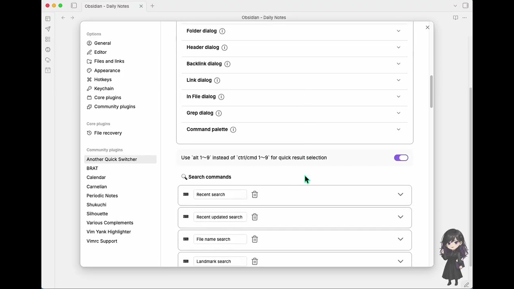Click the pencil icon in the bottom-right corner
514x289 pixels.
pyautogui.click(x=466, y=285)
